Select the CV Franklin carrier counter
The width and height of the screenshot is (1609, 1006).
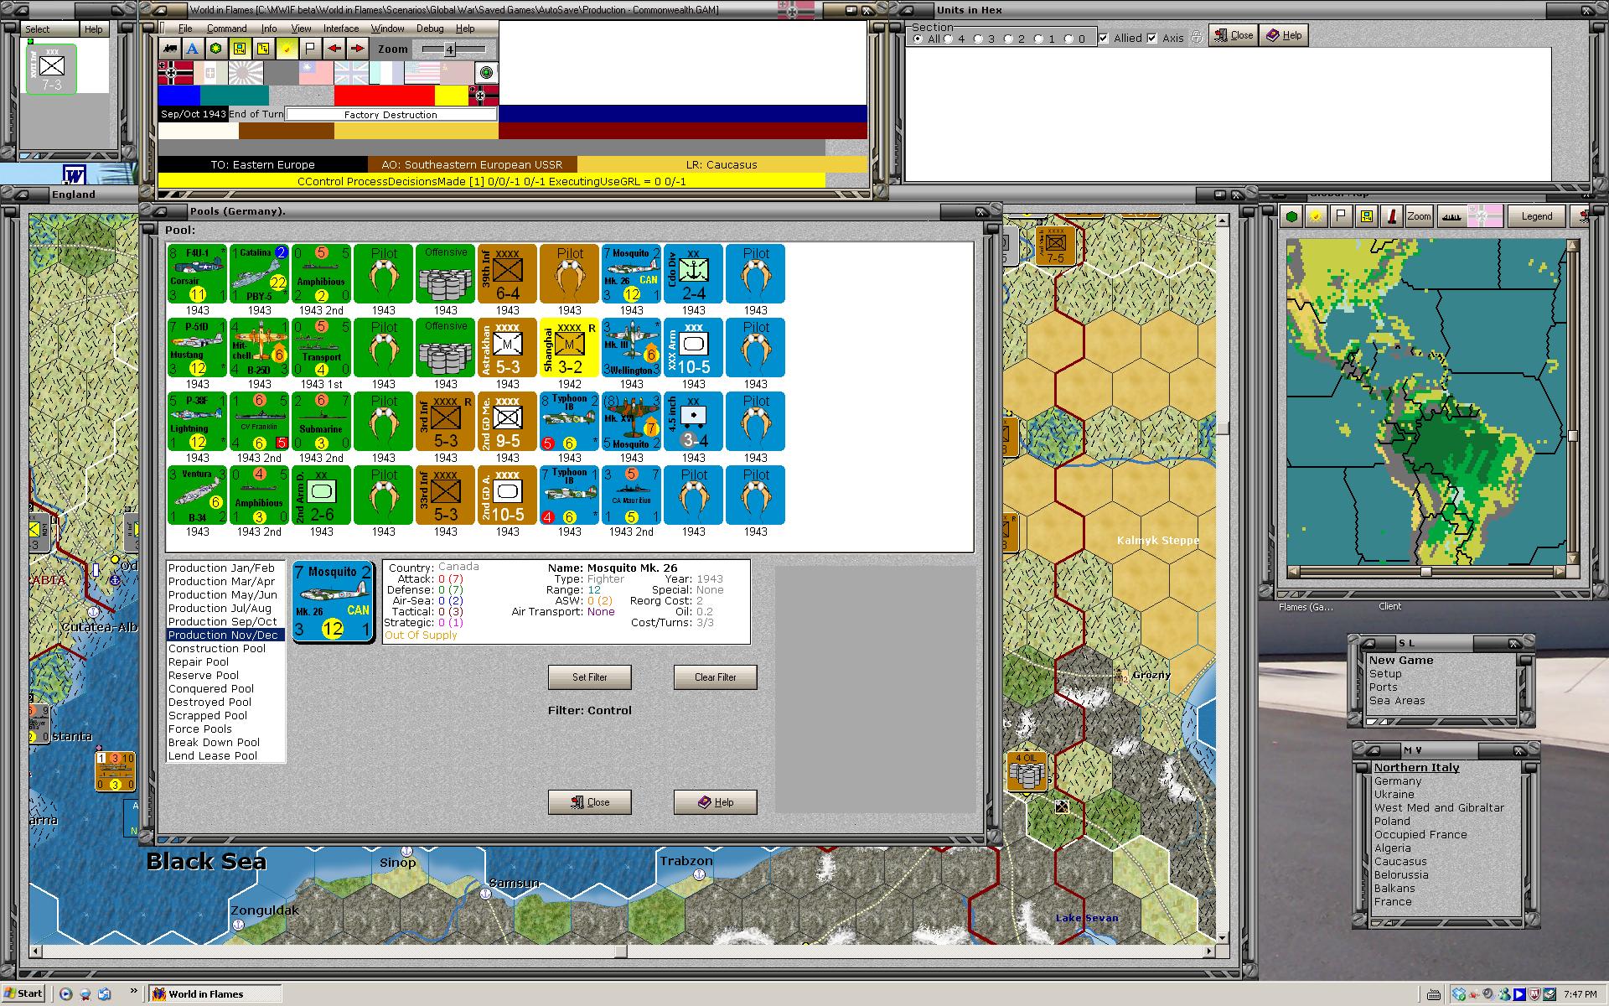coord(259,422)
